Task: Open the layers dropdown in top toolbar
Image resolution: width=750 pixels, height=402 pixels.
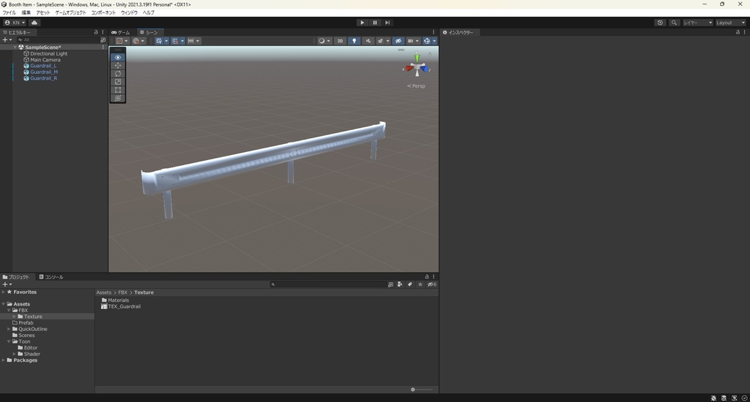Action: click(x=697, y=23)
